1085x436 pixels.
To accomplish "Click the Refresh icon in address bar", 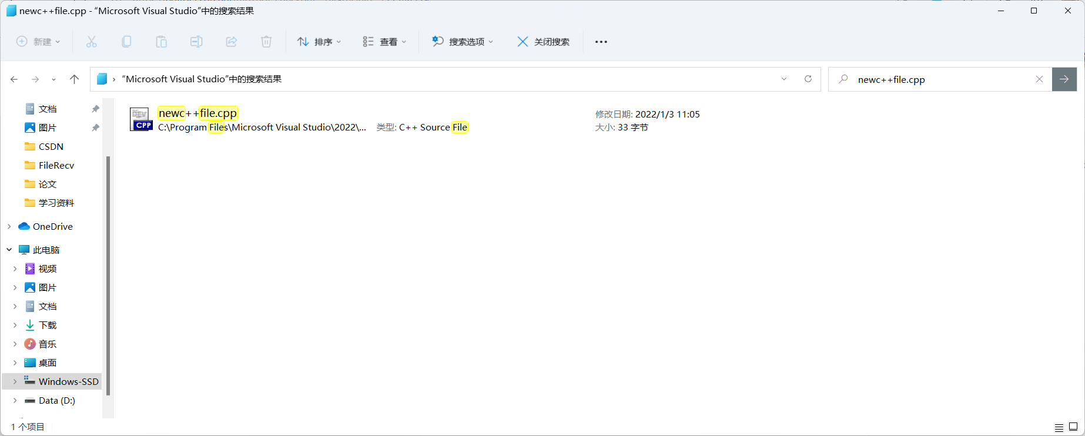I will (x=808, y=79).
